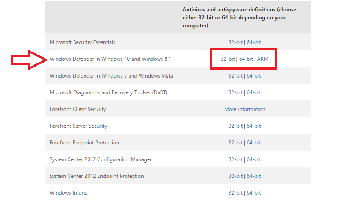Open 64-bit link for System Center 2012 Configuration Manager
This screenshot has width=347, height=207.
tap(254, 159)
